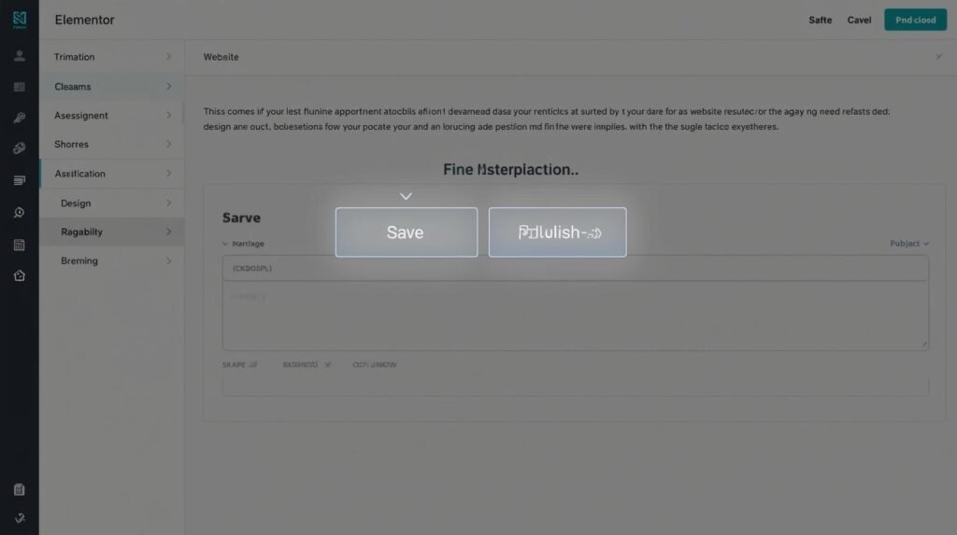Click the large Save button
Image resolution: width=957 pixels, height=535 pixels.
pos(407,232)
